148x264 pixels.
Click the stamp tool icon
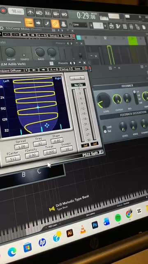(x=64, y=24)
